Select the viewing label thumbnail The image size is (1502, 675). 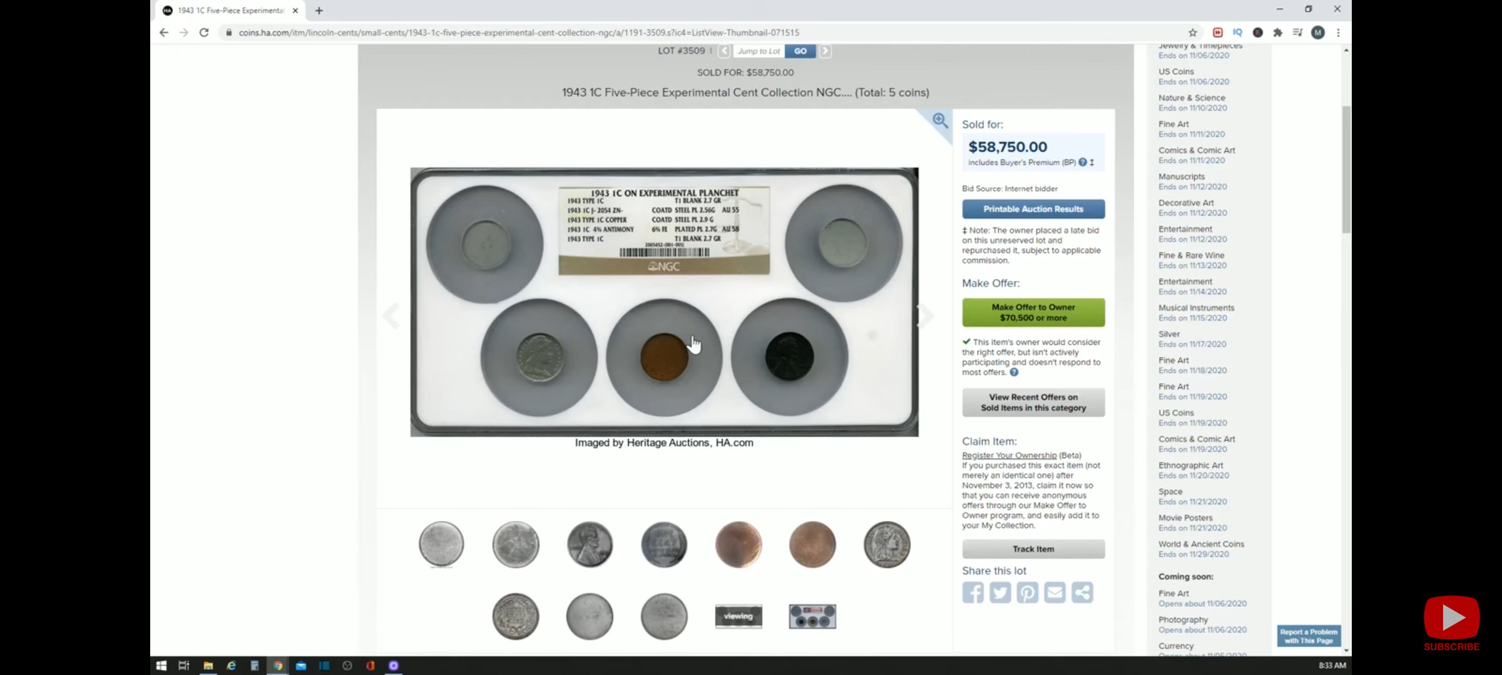click(738, 616)
